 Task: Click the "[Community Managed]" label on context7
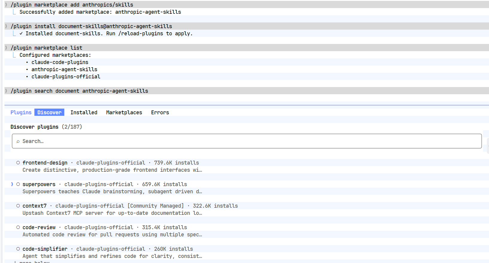coord(156,206)
